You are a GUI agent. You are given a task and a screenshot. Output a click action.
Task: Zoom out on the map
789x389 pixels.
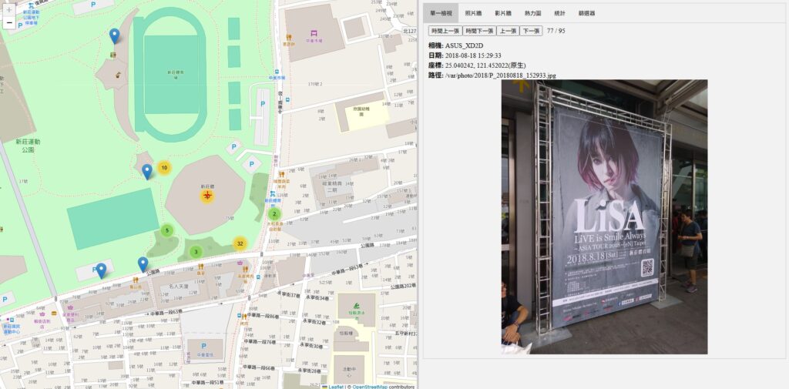coord(8,23)
